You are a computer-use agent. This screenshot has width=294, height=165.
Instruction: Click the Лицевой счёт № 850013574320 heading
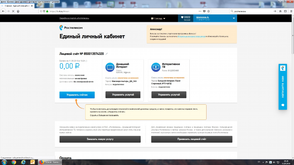[x=82, y=54]
